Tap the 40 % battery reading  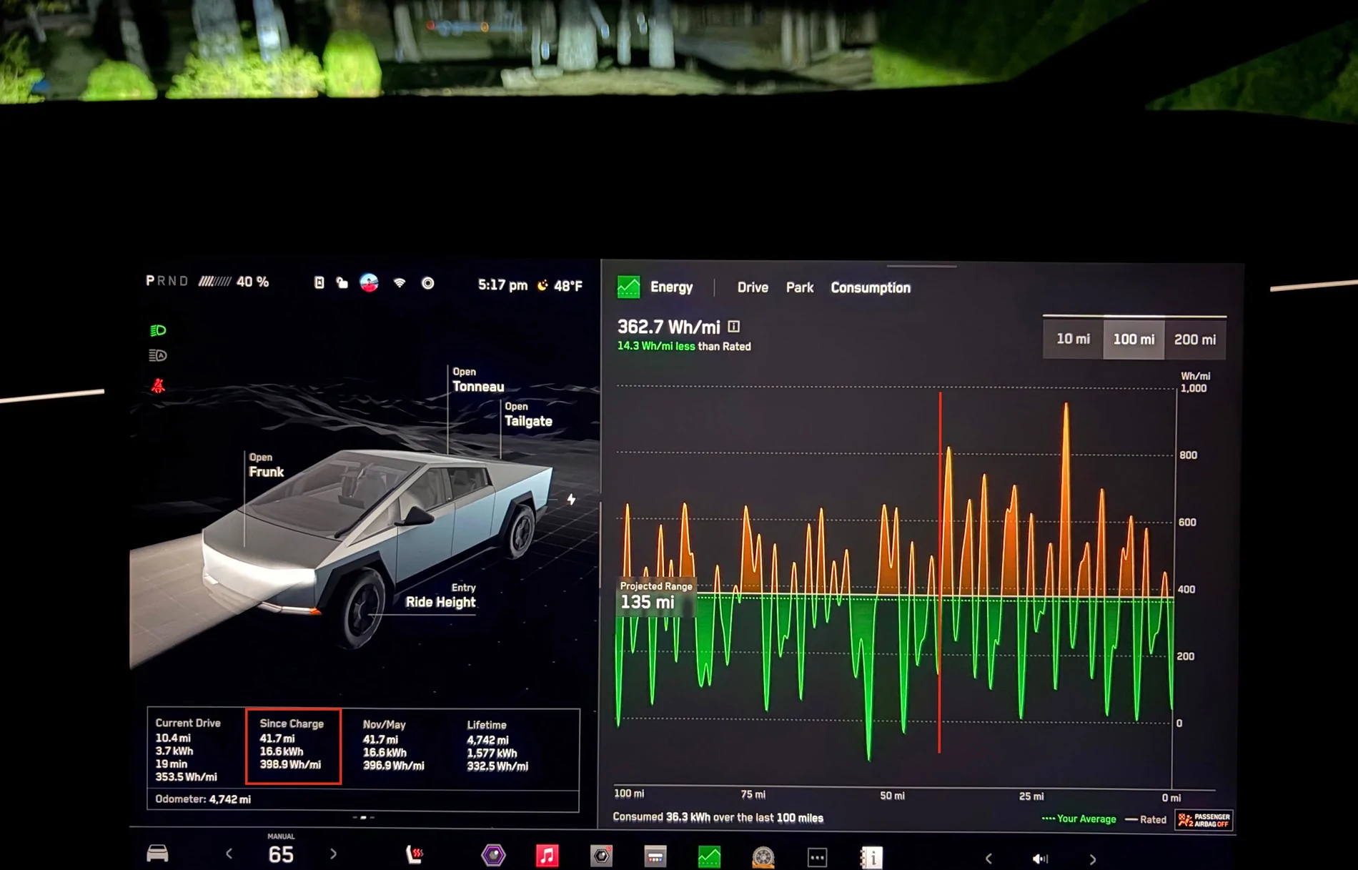point(253,282)
